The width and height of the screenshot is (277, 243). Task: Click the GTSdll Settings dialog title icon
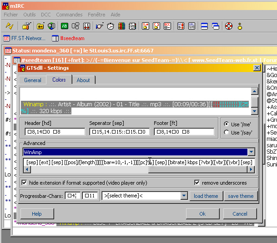point(22,68)
